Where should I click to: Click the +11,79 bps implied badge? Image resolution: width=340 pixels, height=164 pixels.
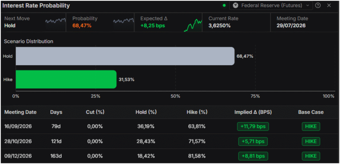pyautogui.click(x=253, y=127)
